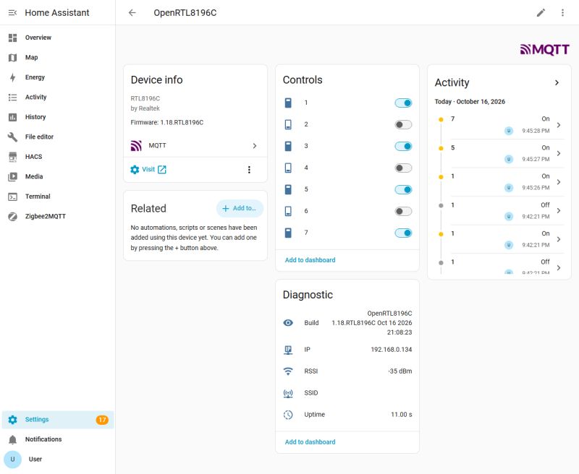The height and width of the screenshot is (474, 579).
Task: Edit device with the pencil icon
Action: [x=541, y=12]
